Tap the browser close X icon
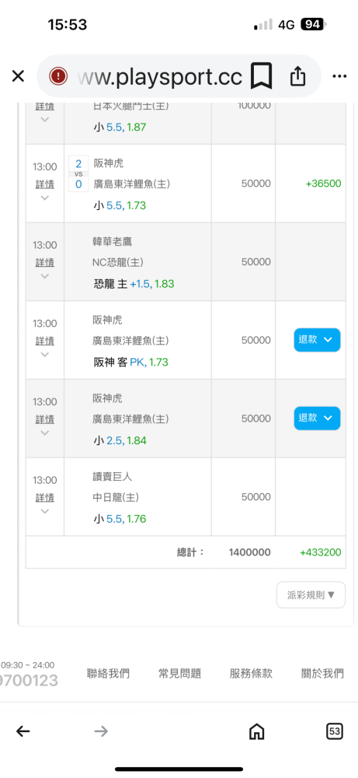 click(x=18, y=76)
